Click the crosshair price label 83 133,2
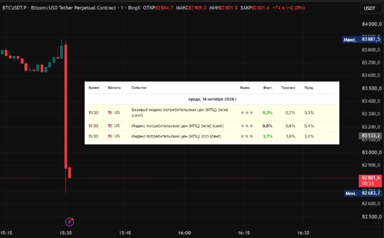Viewport: 384px width, 238px height. (x=370, y=136)
